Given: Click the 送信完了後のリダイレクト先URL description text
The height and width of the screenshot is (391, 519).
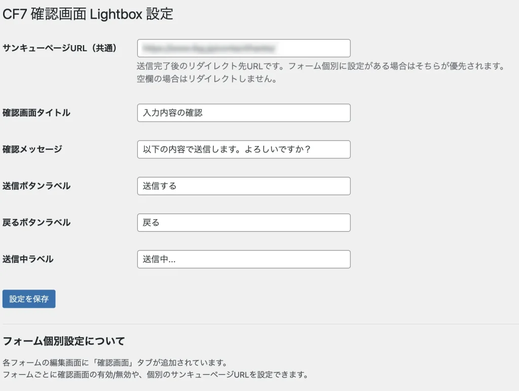Looking at the screenshot, I should [321, 66].
